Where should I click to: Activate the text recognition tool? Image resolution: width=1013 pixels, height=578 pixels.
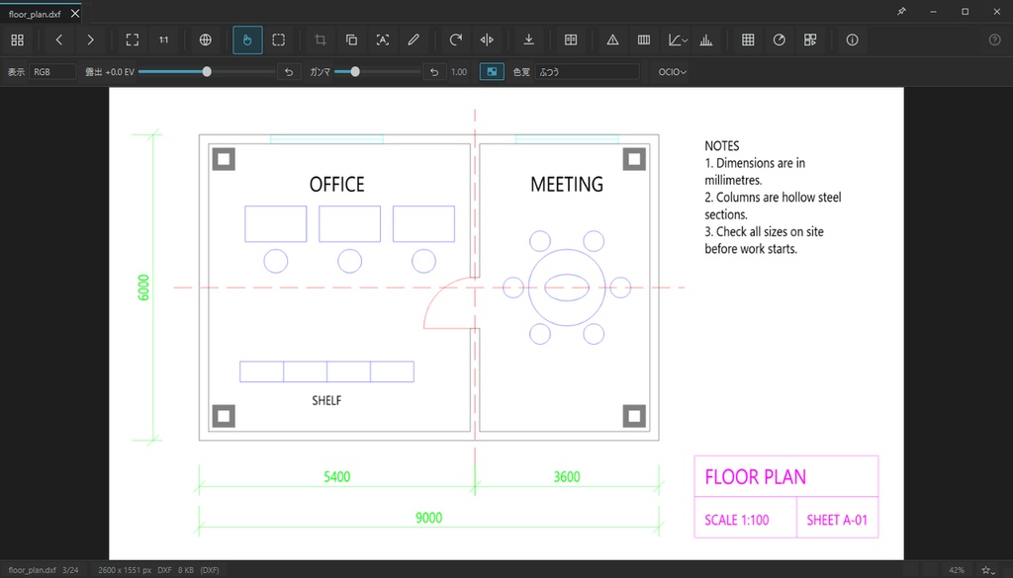pyautogui.click(x=383, y=40)
